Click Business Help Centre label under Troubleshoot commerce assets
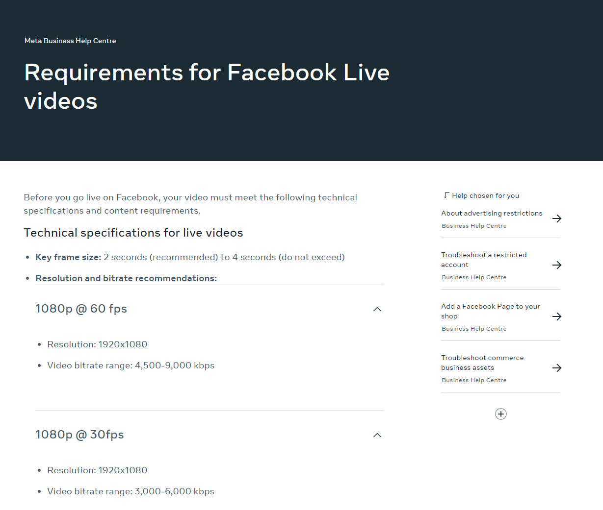This screenshot has height=510, width=603. [x=474, y=380]
